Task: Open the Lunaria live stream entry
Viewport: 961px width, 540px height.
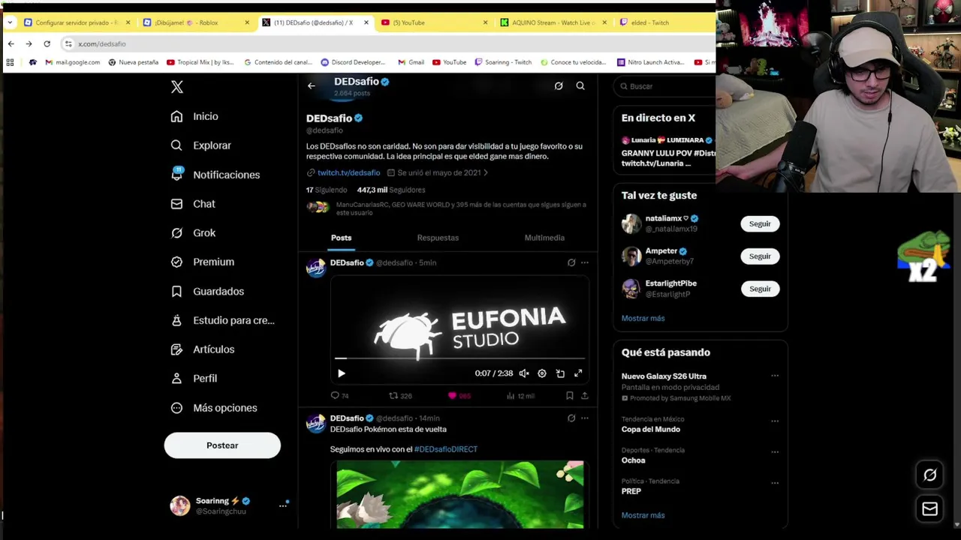Action: pos(668,151)
